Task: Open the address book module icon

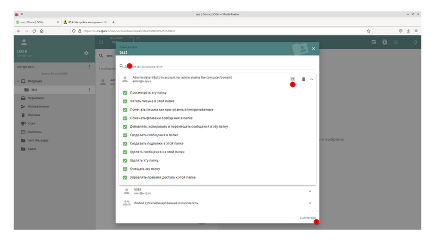Action: coord(385,42)
